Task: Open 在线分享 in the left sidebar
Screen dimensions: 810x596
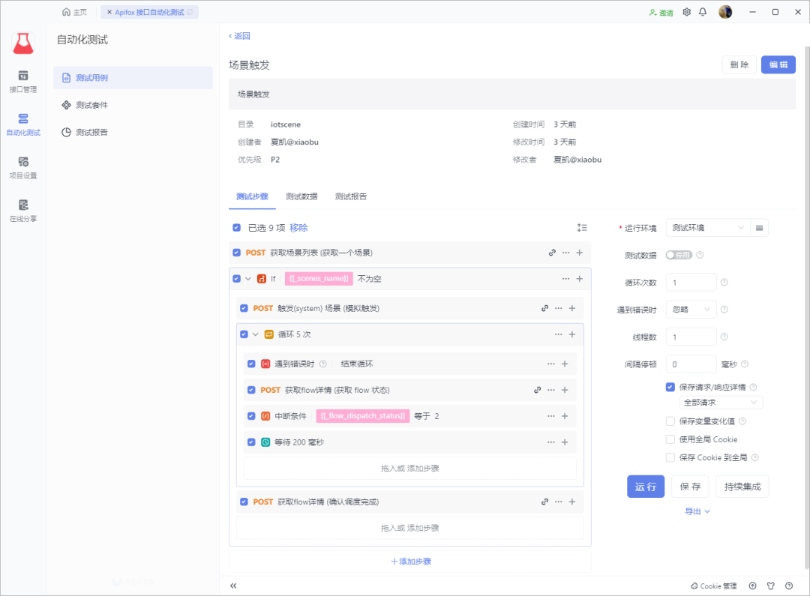Action: [22, 210]
